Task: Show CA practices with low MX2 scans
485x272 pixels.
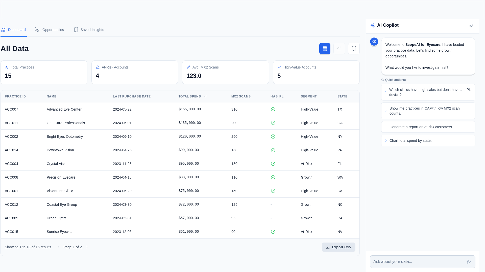Action: click(428, 111)
